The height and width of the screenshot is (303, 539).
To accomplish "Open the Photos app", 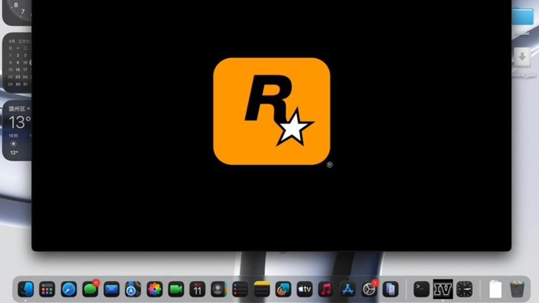I will [x=155, y=289].
